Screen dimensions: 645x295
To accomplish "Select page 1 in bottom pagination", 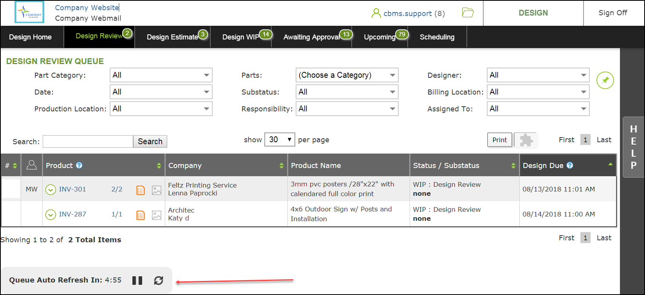I will (585, 238).
